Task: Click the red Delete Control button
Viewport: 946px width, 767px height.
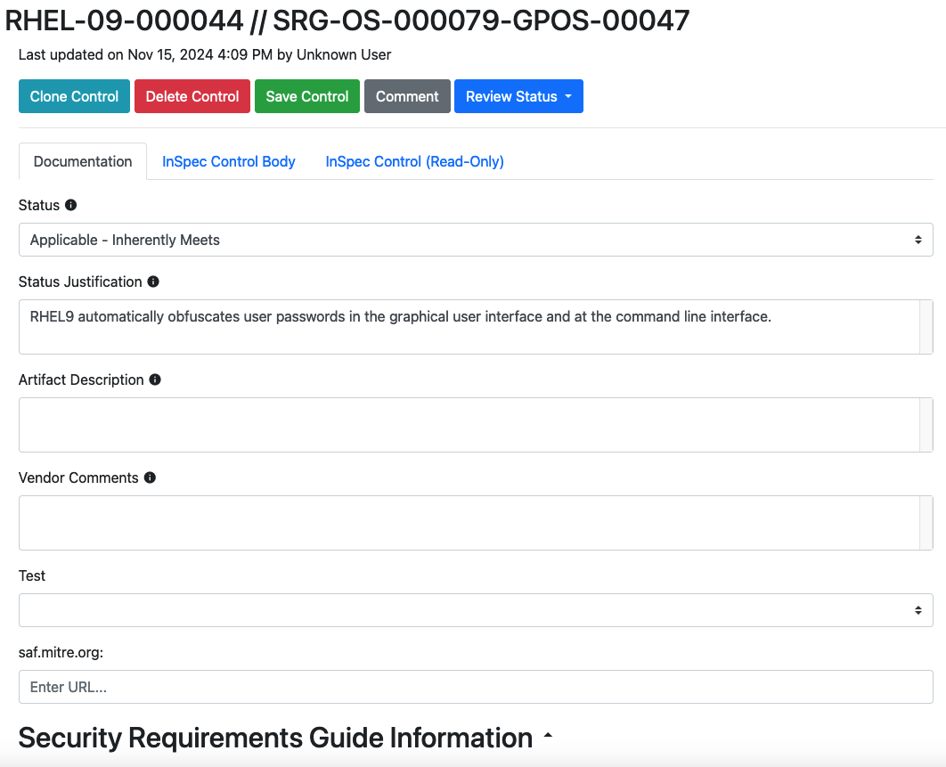Action: [x=192, y=96]
